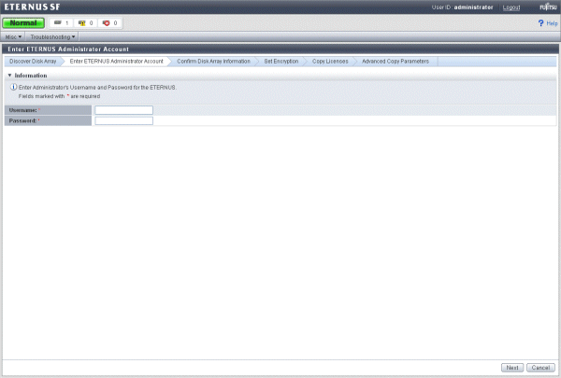This screenshot has height=378, width=561.
Task: Click the Password label
Action: (22, 120)
